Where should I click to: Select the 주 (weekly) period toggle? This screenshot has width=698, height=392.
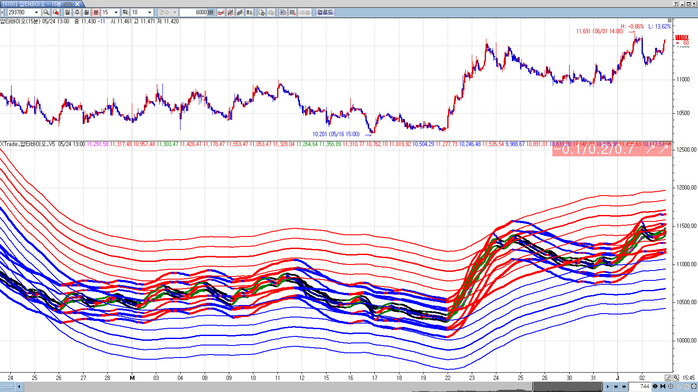[77, 12]
